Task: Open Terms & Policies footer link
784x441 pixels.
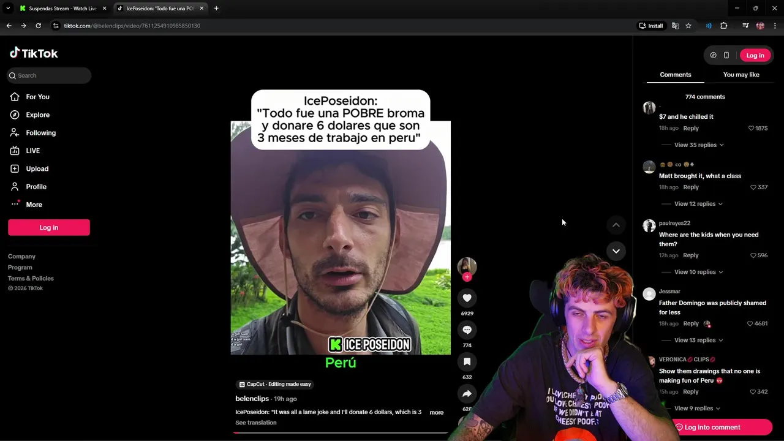Action: pyautogui.click(x=31, y=279)
